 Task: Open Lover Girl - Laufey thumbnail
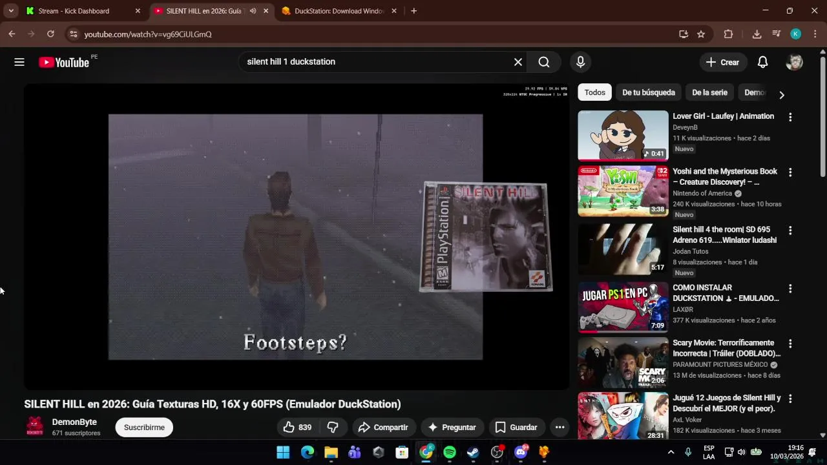(x=623, y=135)
